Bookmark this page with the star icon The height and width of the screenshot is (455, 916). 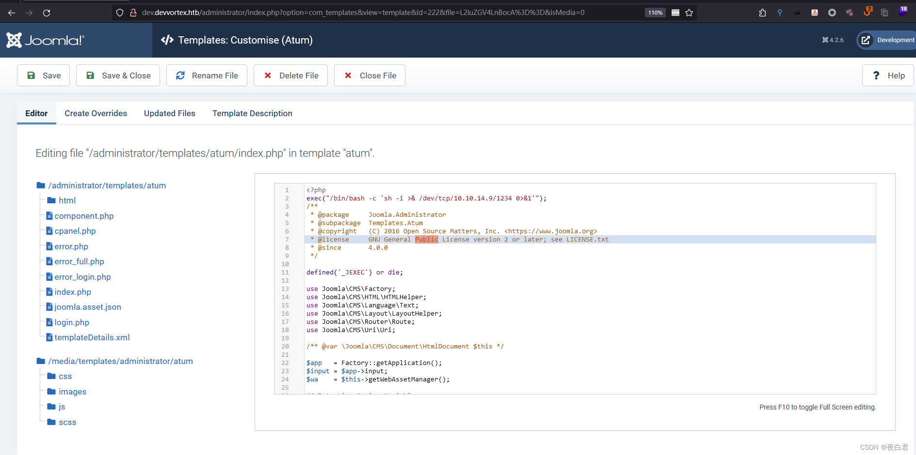coord(689,13)
